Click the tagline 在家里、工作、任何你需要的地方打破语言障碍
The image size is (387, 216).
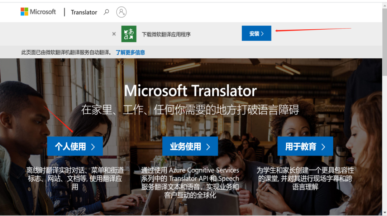[x=190, y=109]
